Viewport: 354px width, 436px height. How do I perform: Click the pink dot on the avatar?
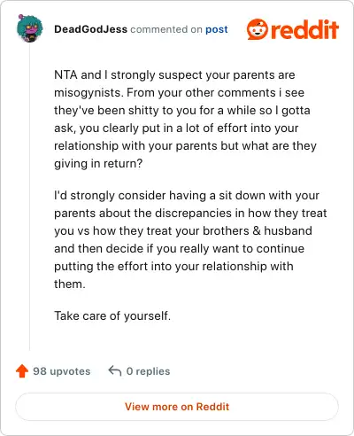(20, 17)
